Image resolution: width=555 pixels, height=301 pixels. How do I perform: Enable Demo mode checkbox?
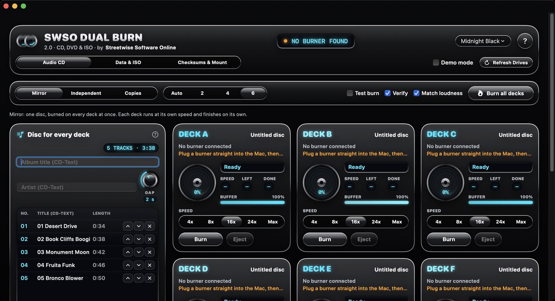[436, 63]
